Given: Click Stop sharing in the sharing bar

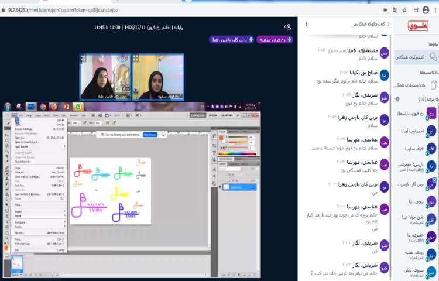Looking at the screenshot, I should 150,135.
